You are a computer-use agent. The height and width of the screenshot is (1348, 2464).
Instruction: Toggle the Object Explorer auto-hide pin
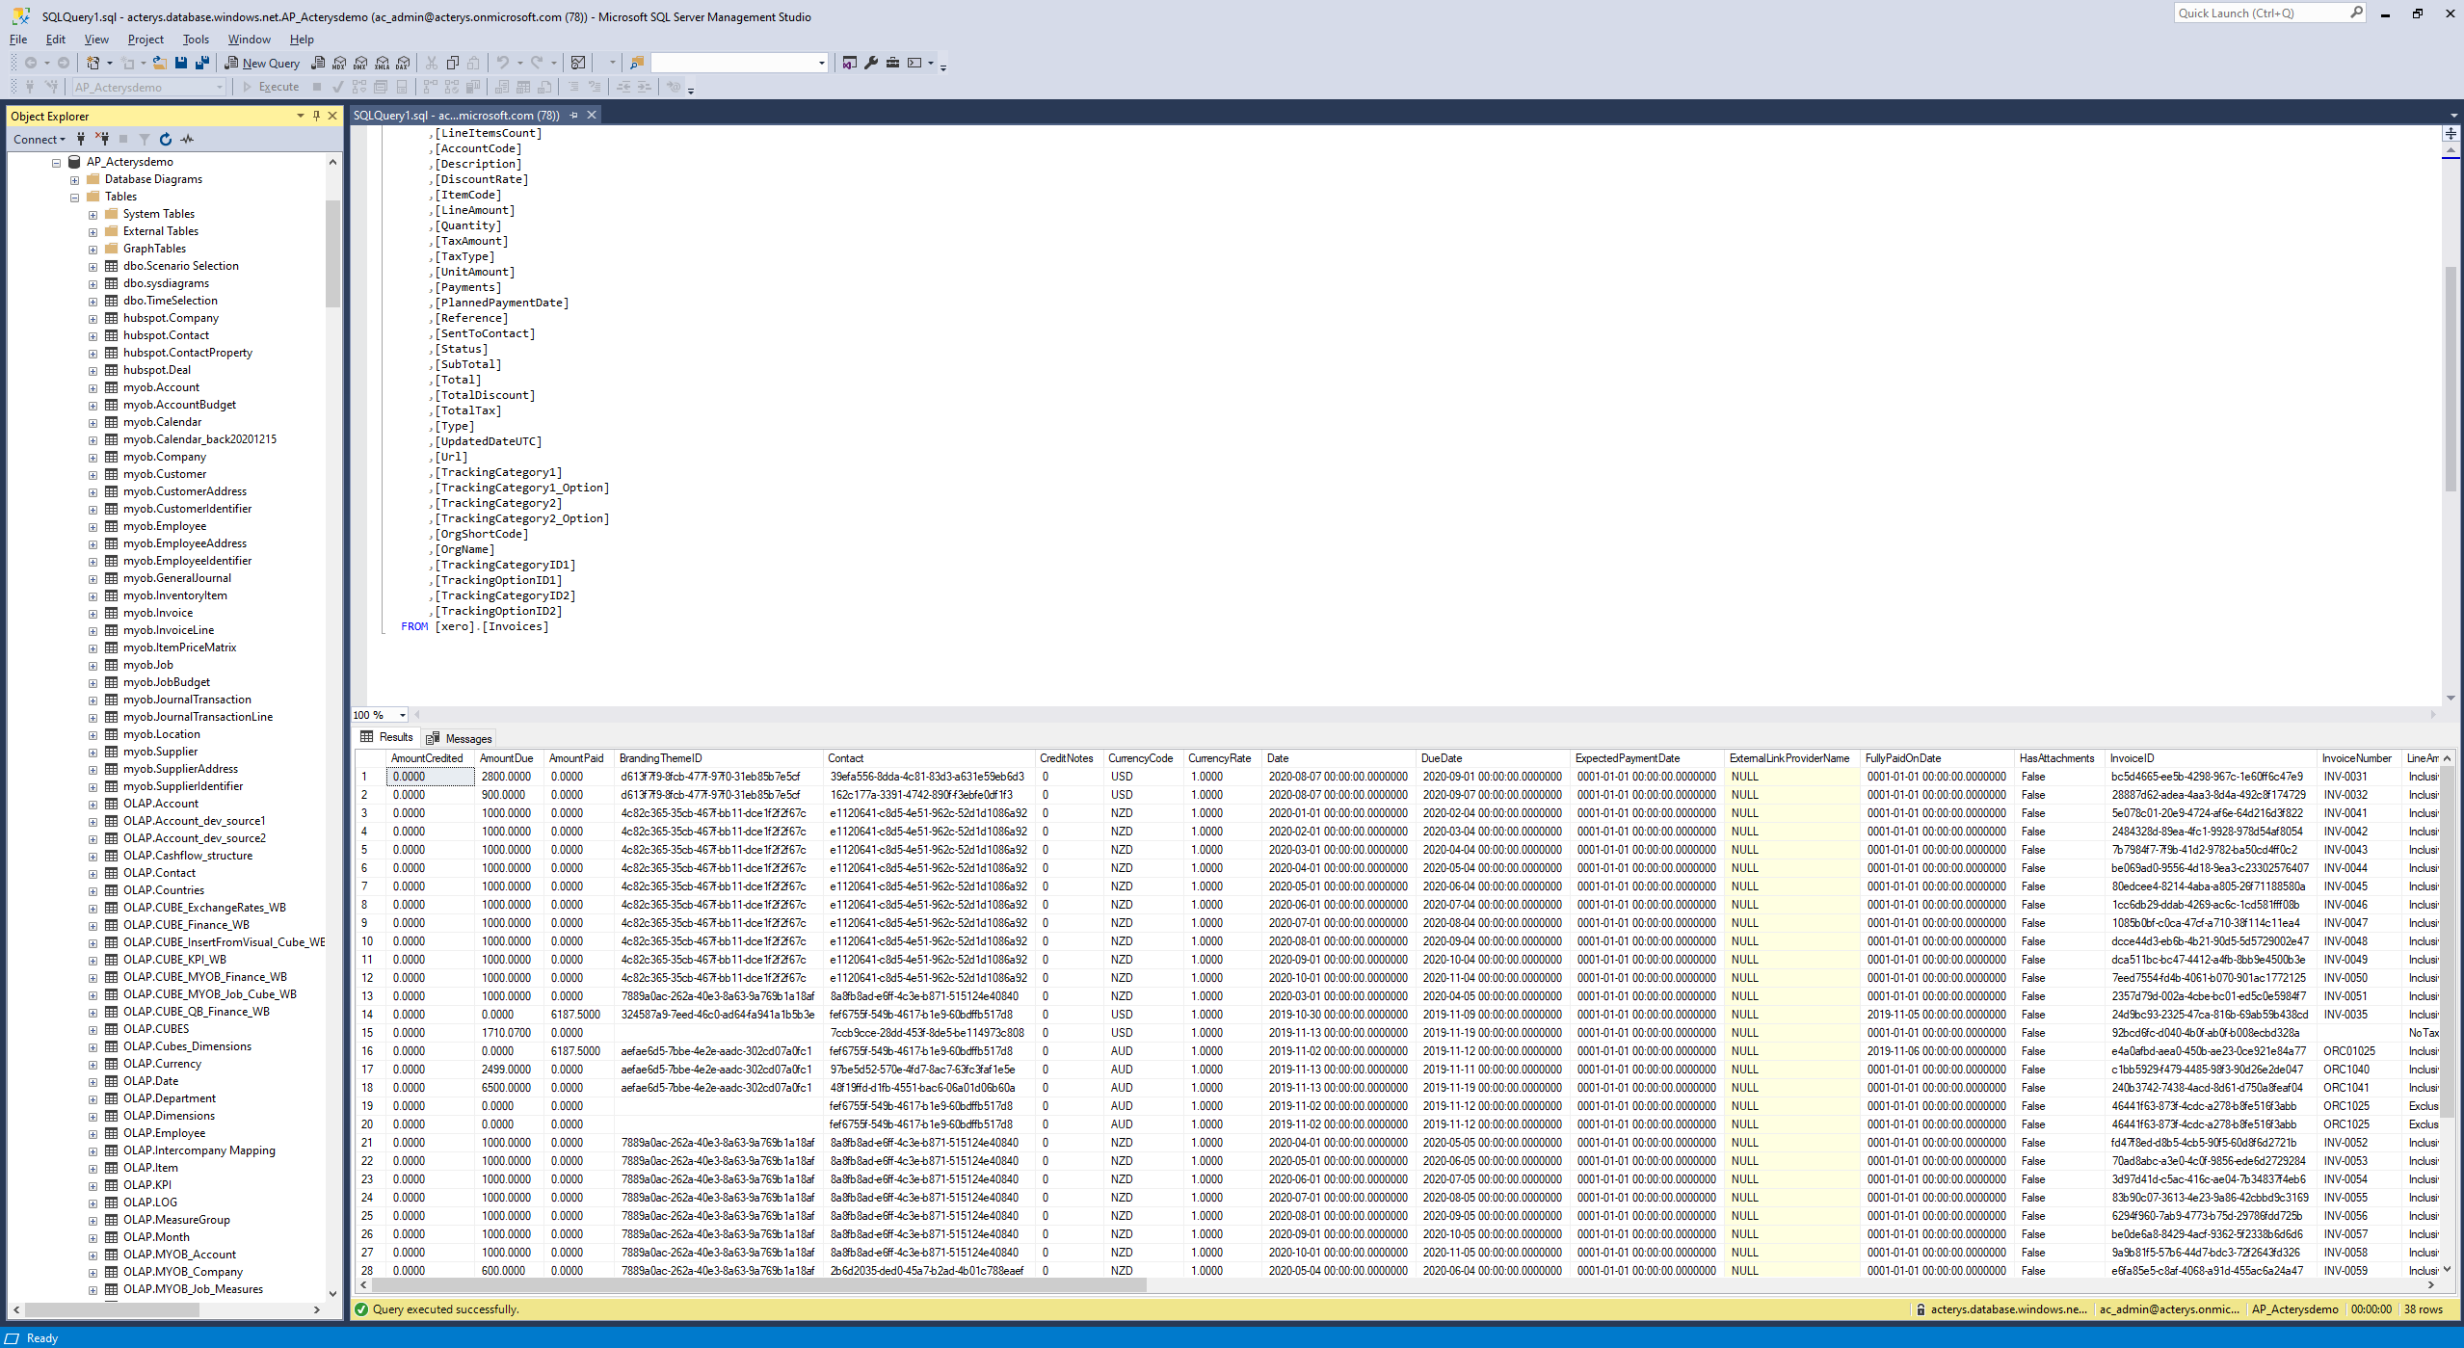click(316, 116)
